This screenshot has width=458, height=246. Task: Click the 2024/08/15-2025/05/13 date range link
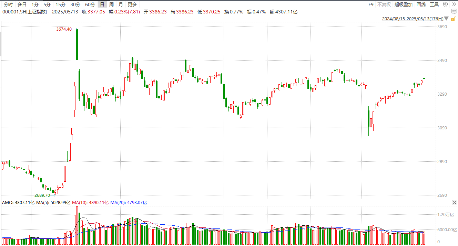point(413,19)
